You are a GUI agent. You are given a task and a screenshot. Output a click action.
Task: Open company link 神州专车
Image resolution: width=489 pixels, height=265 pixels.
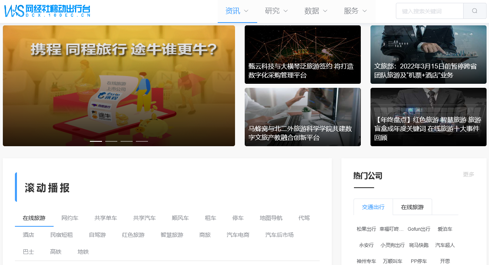(366, 261)
